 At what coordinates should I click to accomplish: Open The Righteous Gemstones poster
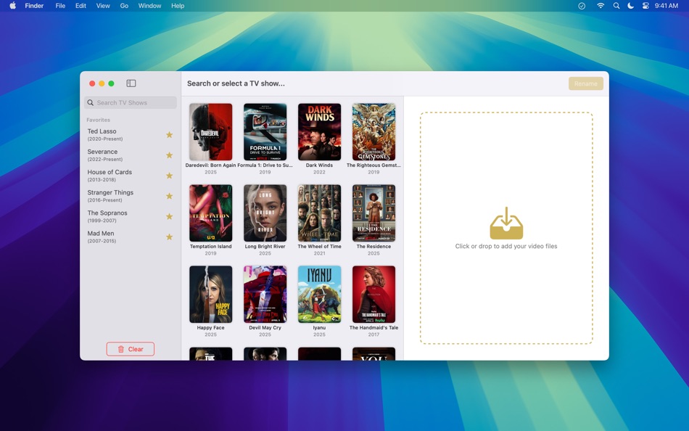point(374,132)
